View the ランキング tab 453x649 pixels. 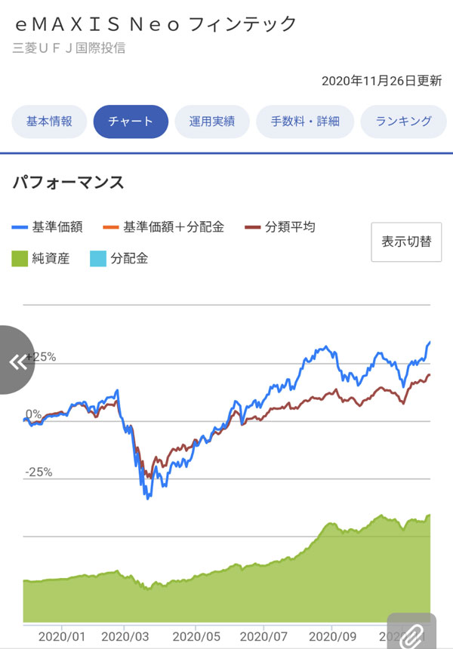[404, 121]
